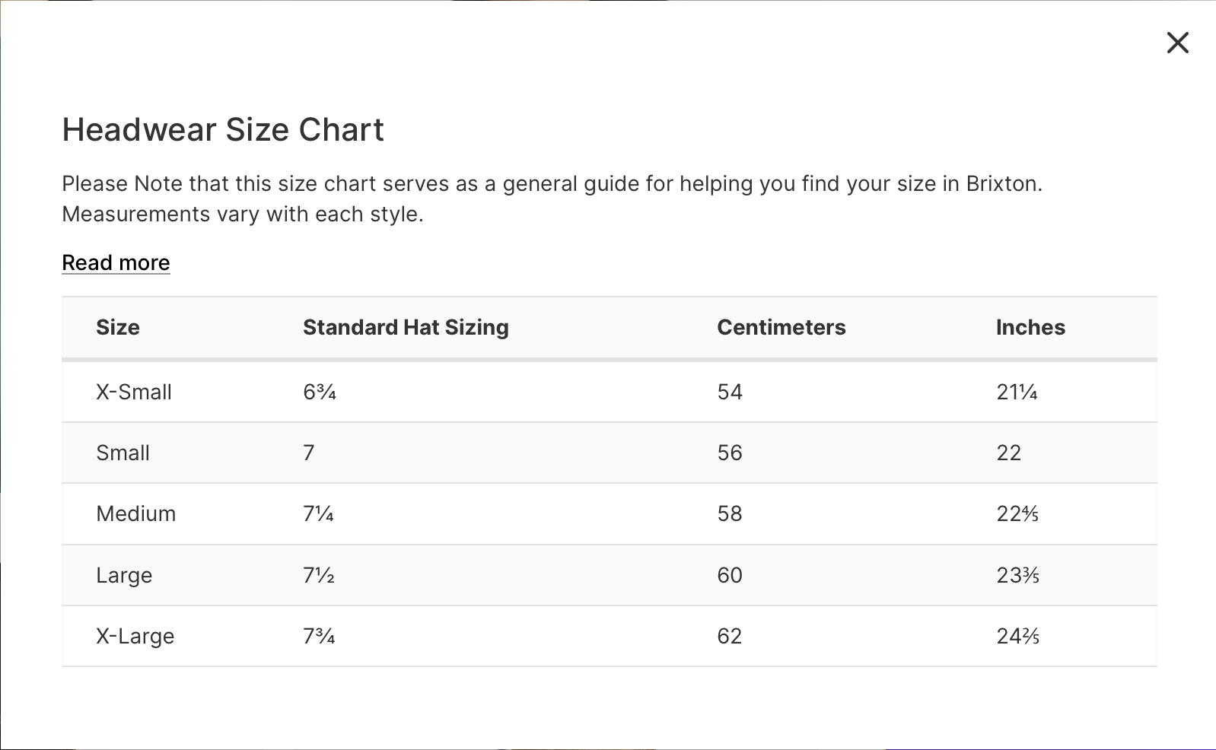Click the 60 centimeters cell in Large row
Image resolution: width=1216 pixels, height=750 pixels.
[729, 575]
